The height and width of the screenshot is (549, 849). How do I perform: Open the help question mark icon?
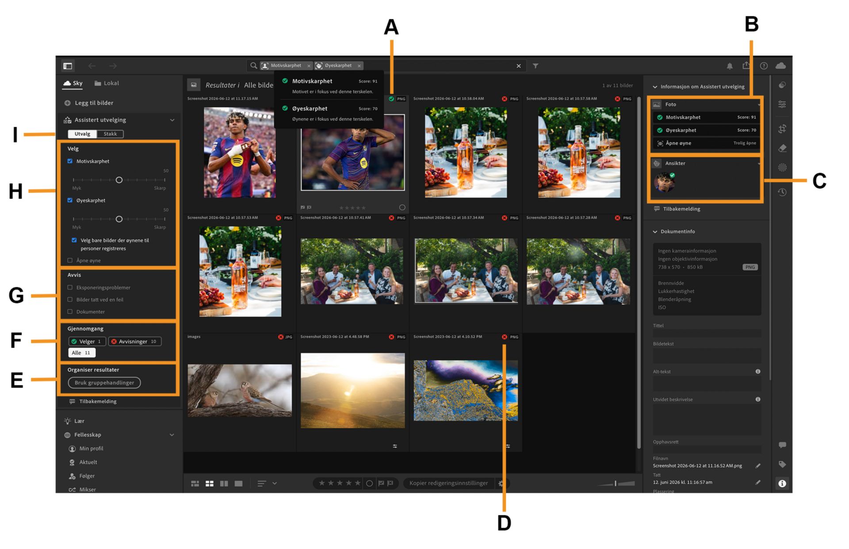764,66
